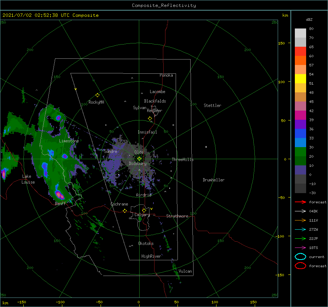
Task: Click yellow diamond marker inside Calgary outline
Action: (x=144, y=210)
